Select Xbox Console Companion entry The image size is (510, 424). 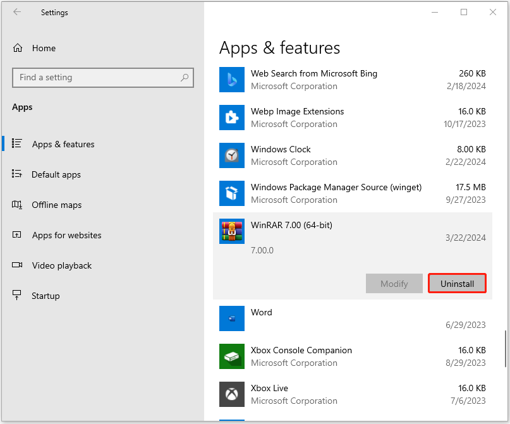352,356
